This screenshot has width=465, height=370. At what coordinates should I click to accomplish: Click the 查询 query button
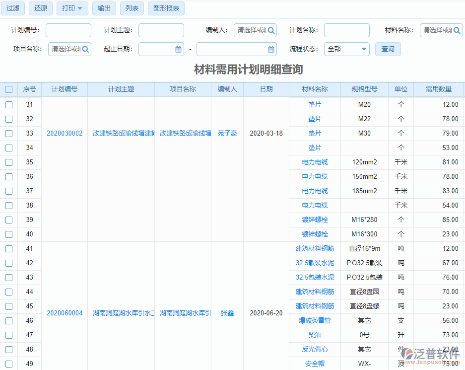click(388, 49)
